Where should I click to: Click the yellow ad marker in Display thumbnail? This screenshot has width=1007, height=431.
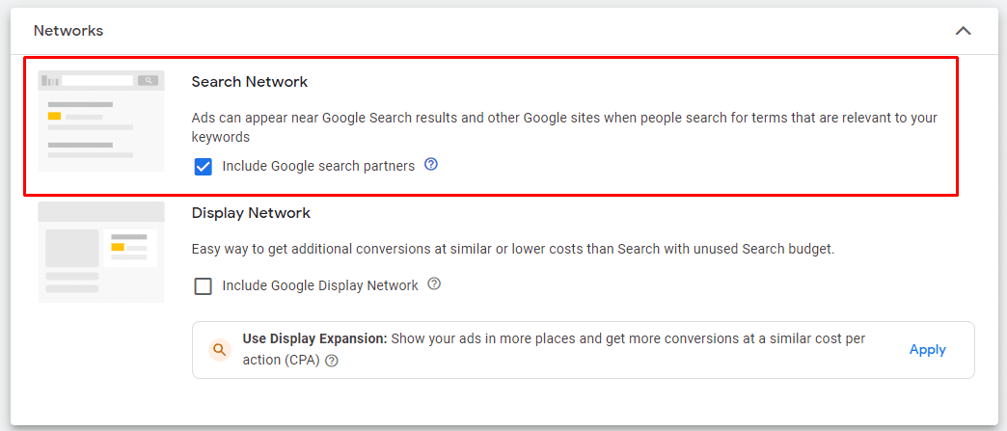pos(118,247)
